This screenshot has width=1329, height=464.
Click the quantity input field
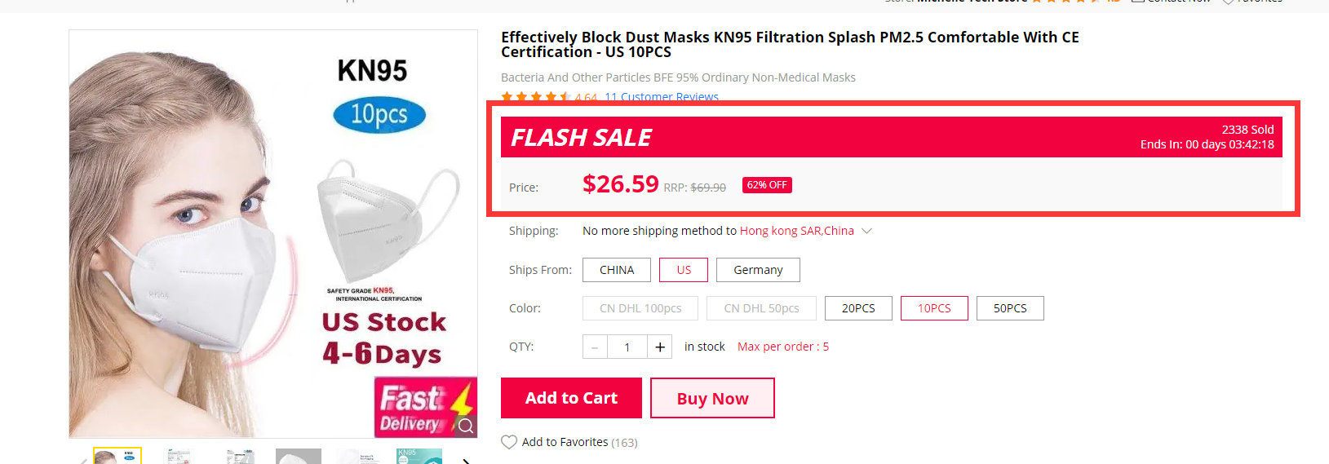click(x=627, y=347)
